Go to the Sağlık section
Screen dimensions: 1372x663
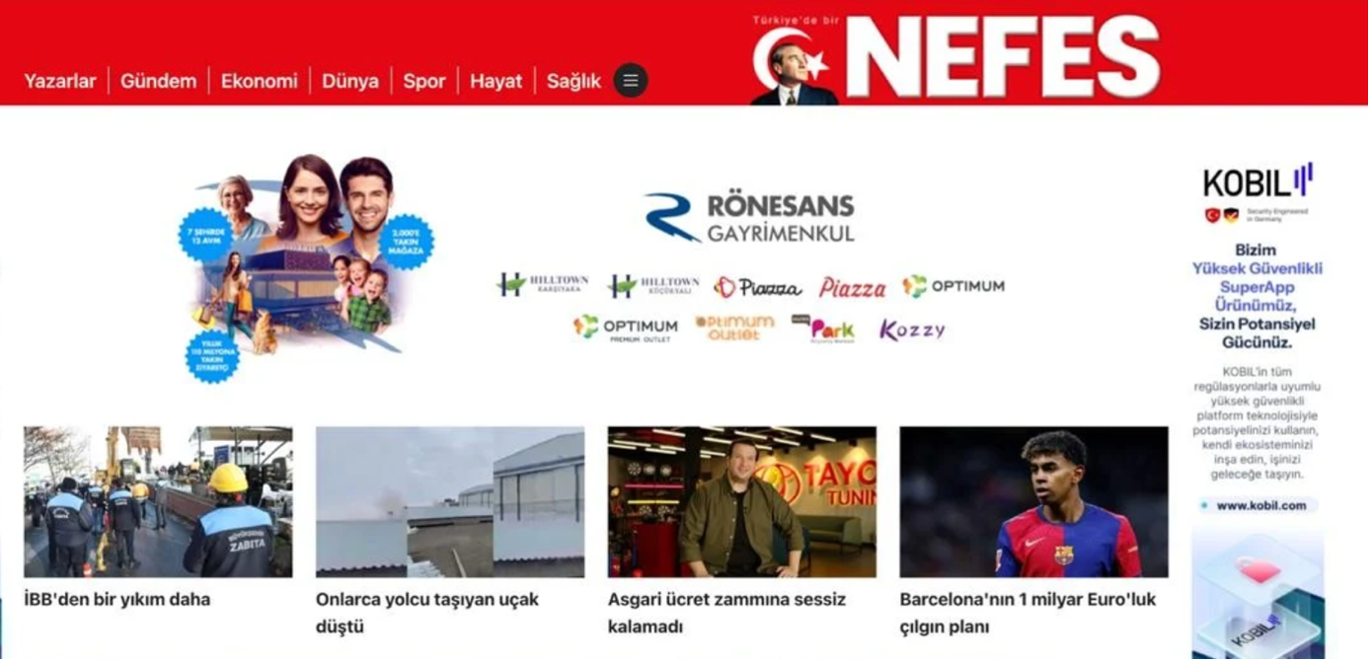point(574,82)
